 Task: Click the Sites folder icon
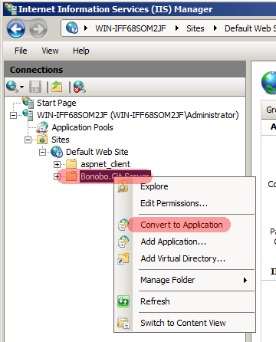coord(42,140)
